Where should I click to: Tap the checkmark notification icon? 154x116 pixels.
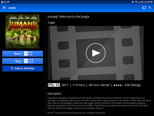(5, 2)
